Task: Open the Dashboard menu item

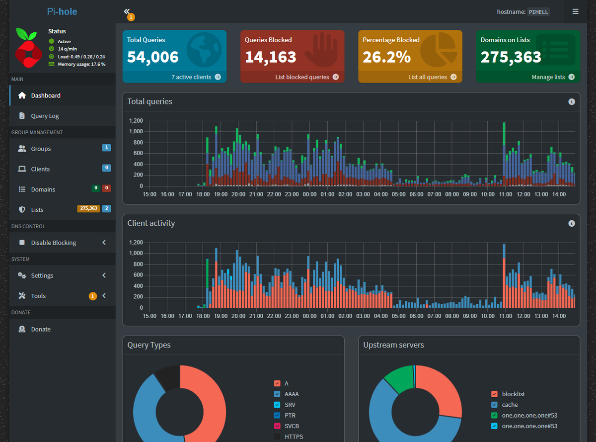Action: (62, 95)
